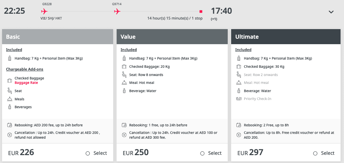This screenshot has width=344, height=163.
Task: Click the Chargeable Add-ons heading
Action: [24, 69]
